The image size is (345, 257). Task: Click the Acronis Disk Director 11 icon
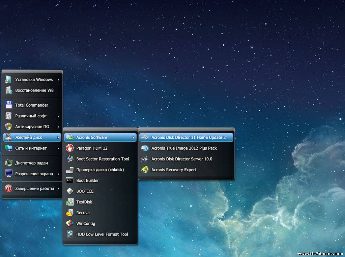click(x=145, y=137)
